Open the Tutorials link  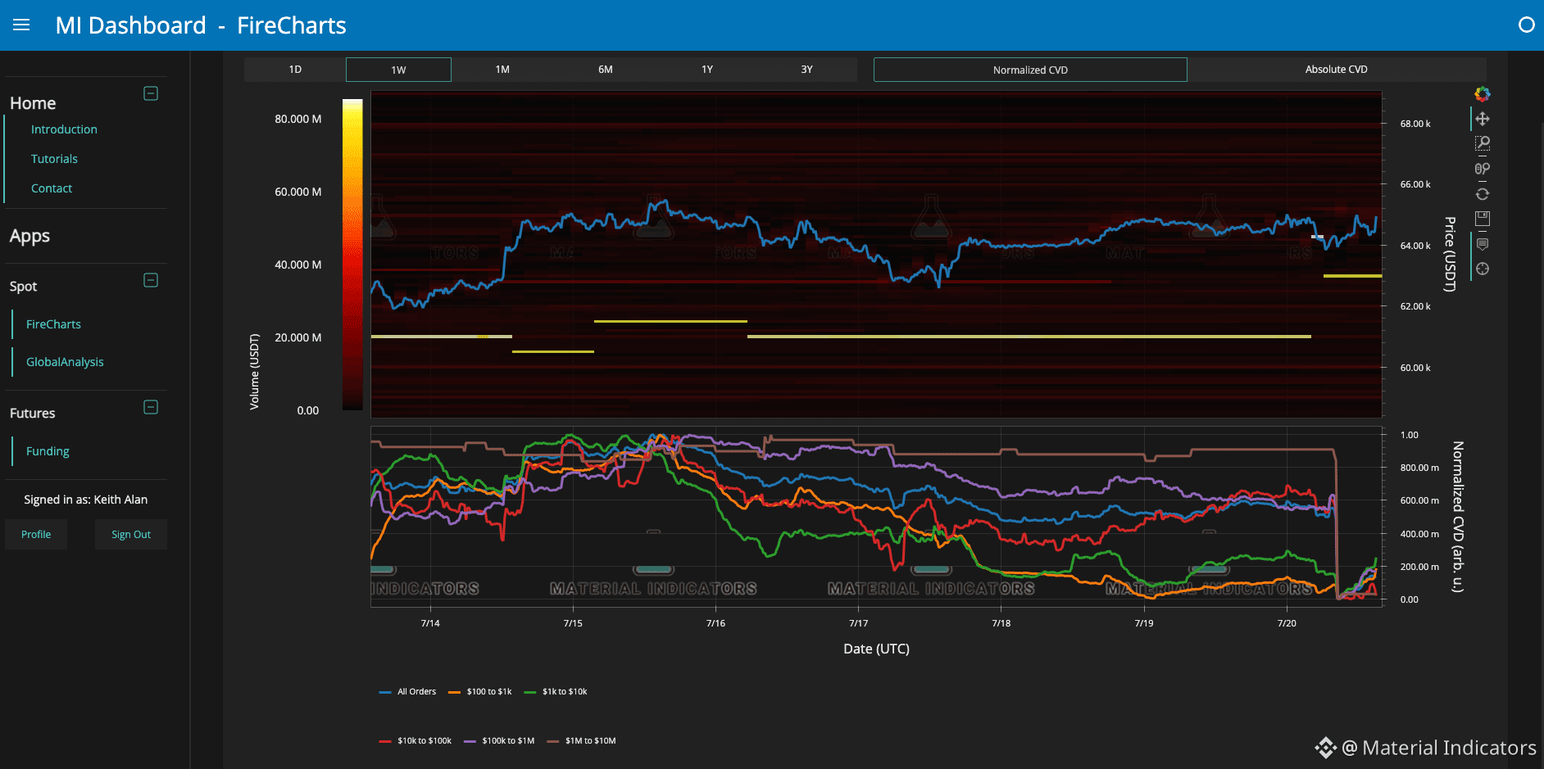coord(54,159)
